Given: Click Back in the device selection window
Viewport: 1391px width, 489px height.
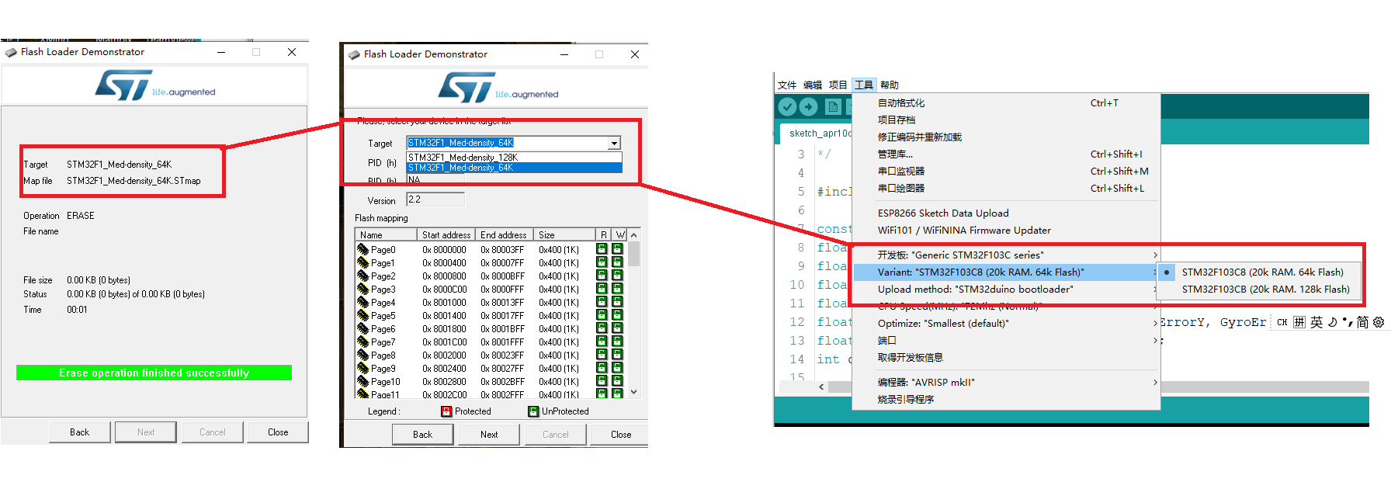Looking at the screenshot, I should (x=422, y=435).
